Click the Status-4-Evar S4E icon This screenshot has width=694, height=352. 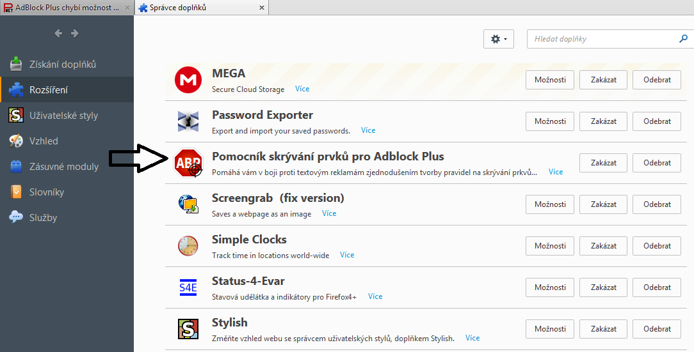click(188, 287)
